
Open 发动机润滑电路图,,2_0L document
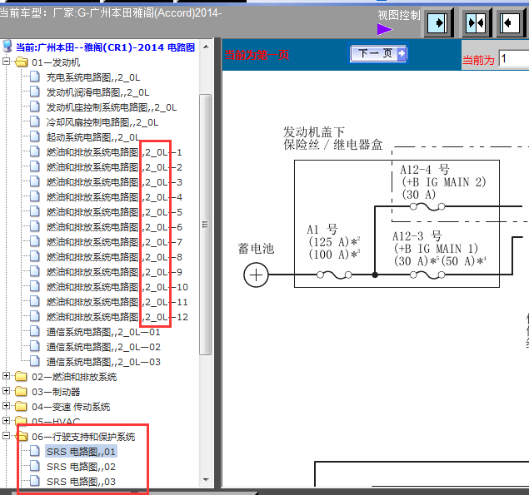pos(97,92)
